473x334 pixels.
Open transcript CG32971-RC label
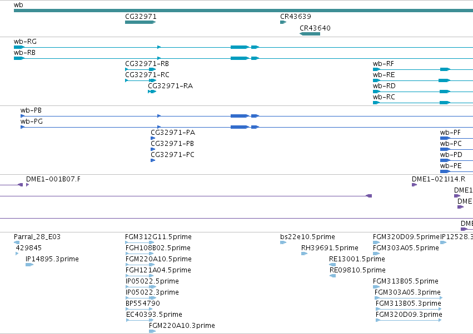[x=147, y=75]
